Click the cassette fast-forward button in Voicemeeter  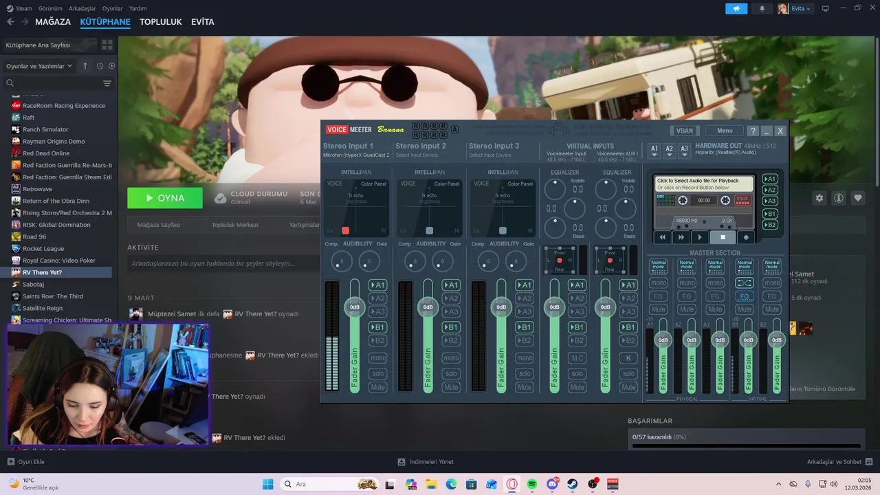681,237
